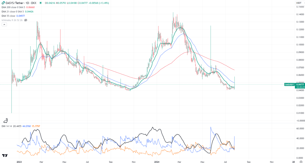305x163 pixels.
Task: Click the OASYS coin logo icon
Action: [3, 3]
